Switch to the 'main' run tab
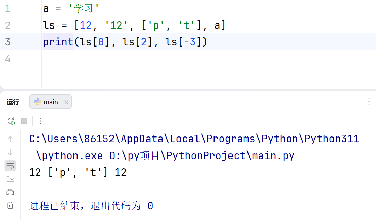 [x=50, y=102]
